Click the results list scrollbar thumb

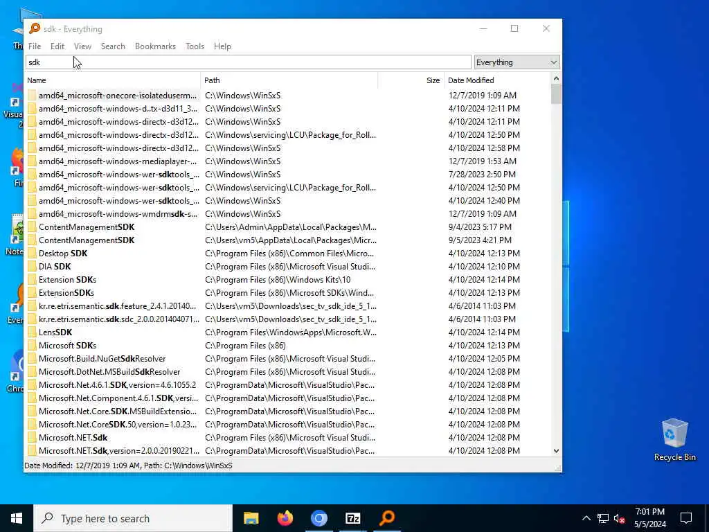[x=556, y=94]
